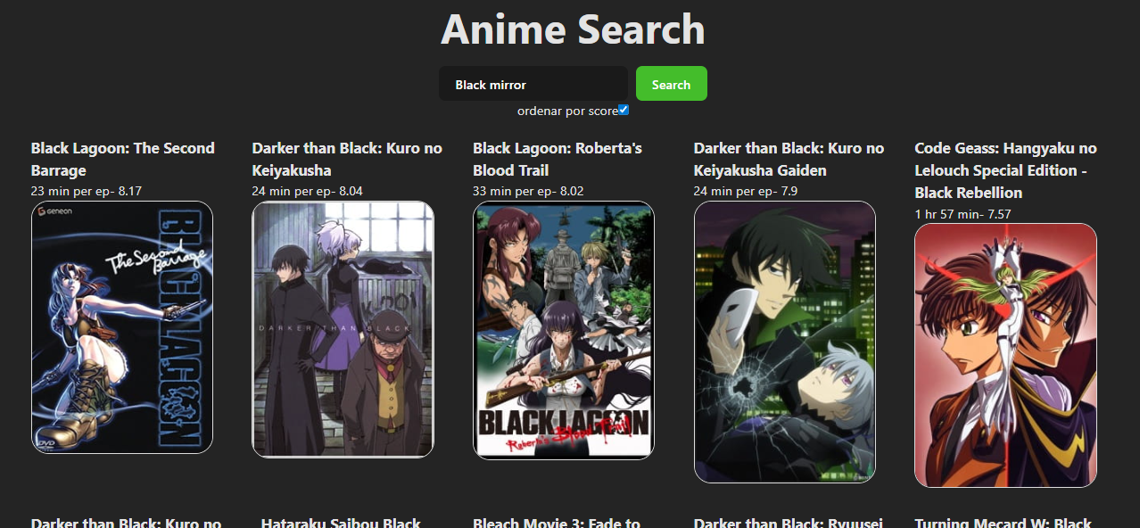Click the Black Lagoon: Roberta's Blood Trail title
Screen dimensions: 1140x528
[558, 159]
